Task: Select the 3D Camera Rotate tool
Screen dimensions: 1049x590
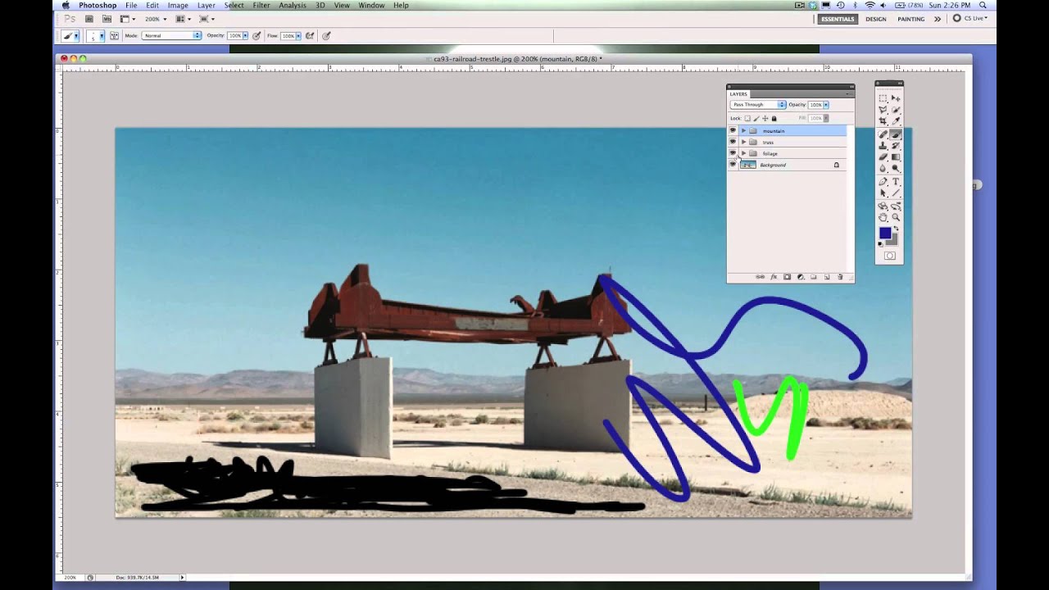Action: [896, 206]
